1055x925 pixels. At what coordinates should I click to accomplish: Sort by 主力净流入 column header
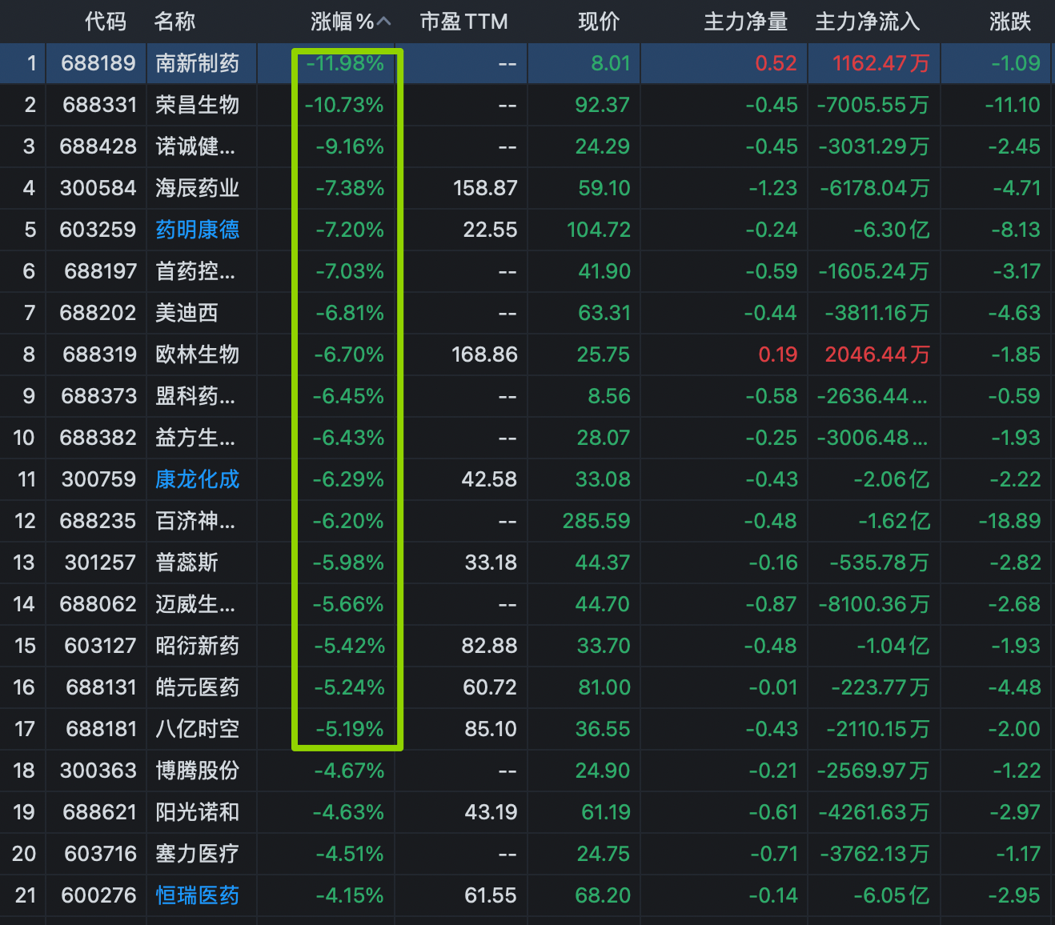(868, 22)
